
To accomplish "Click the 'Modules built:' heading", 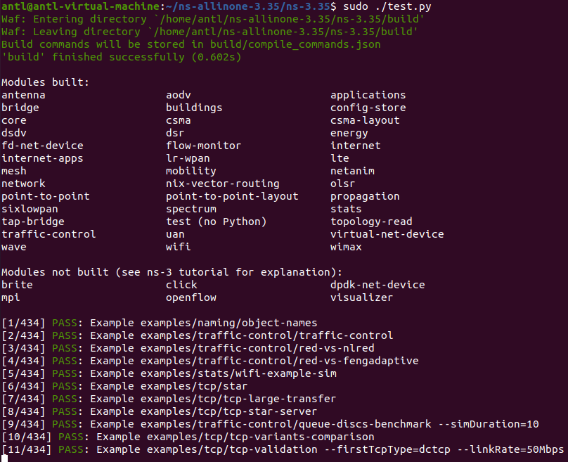I will click(45, 82).
